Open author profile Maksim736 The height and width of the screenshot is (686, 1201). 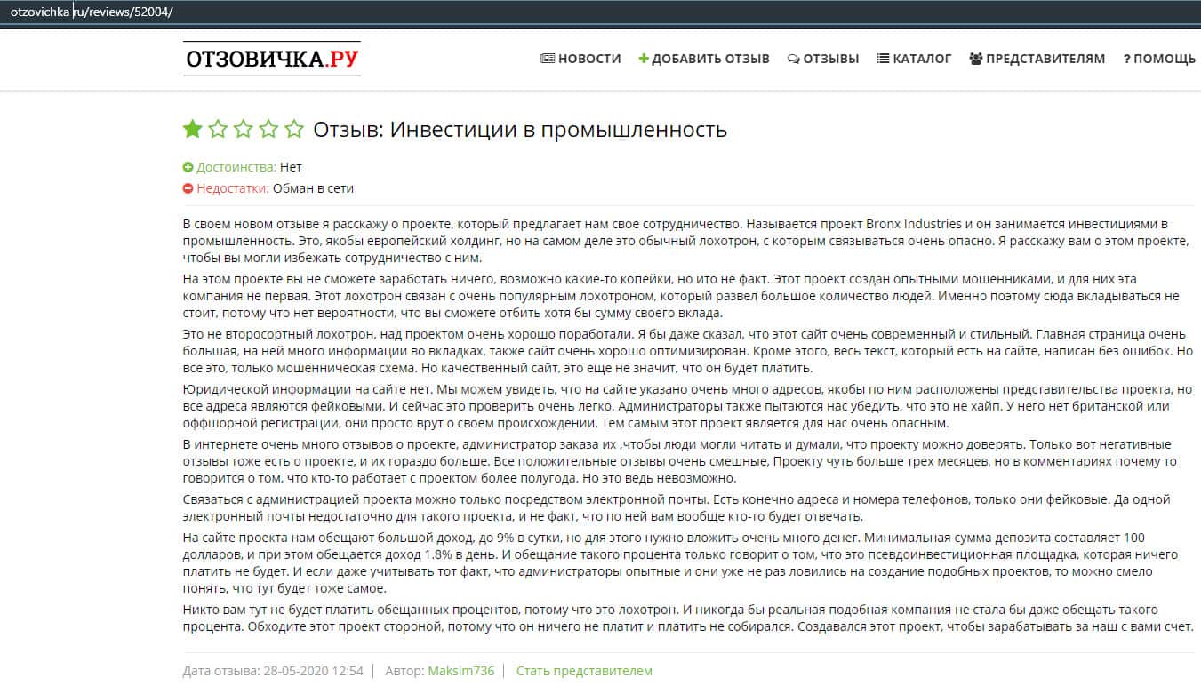coord(460,671)
